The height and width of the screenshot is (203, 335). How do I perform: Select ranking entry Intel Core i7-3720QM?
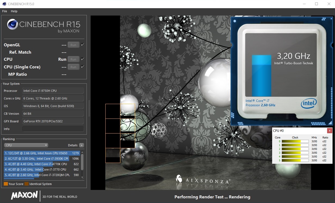42,175
